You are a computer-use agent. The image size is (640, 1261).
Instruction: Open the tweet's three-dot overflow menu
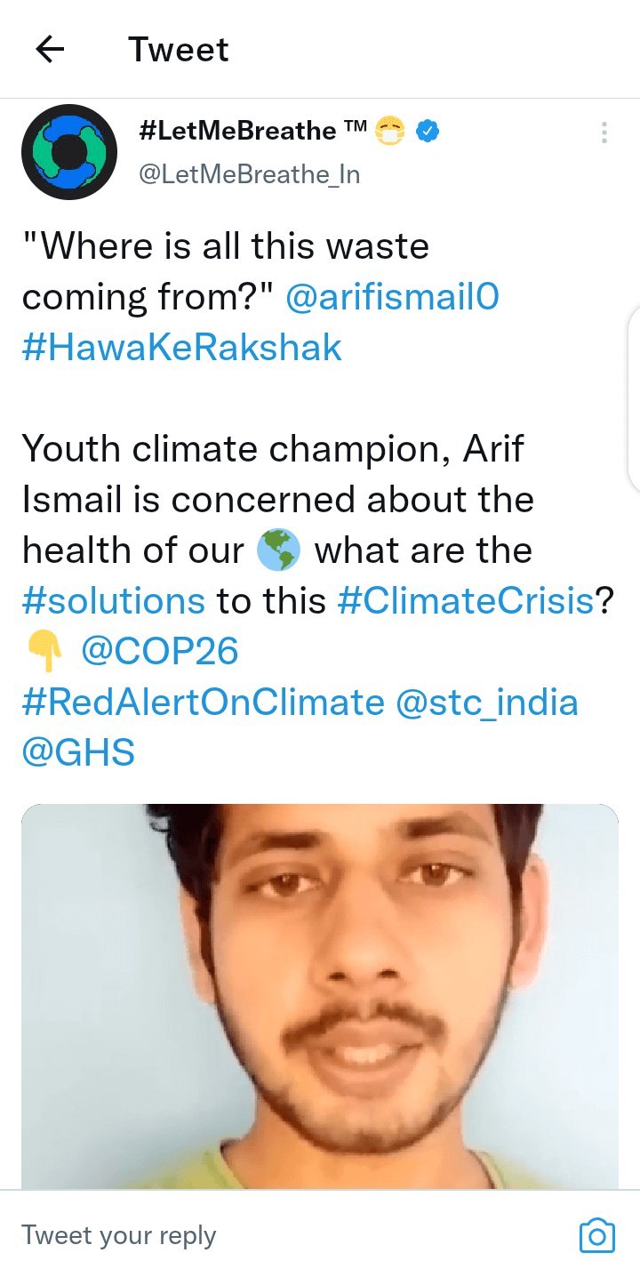point(604,133)
